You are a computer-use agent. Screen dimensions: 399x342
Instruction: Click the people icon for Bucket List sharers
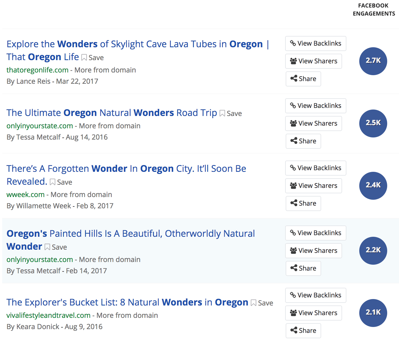coord(293,313)
